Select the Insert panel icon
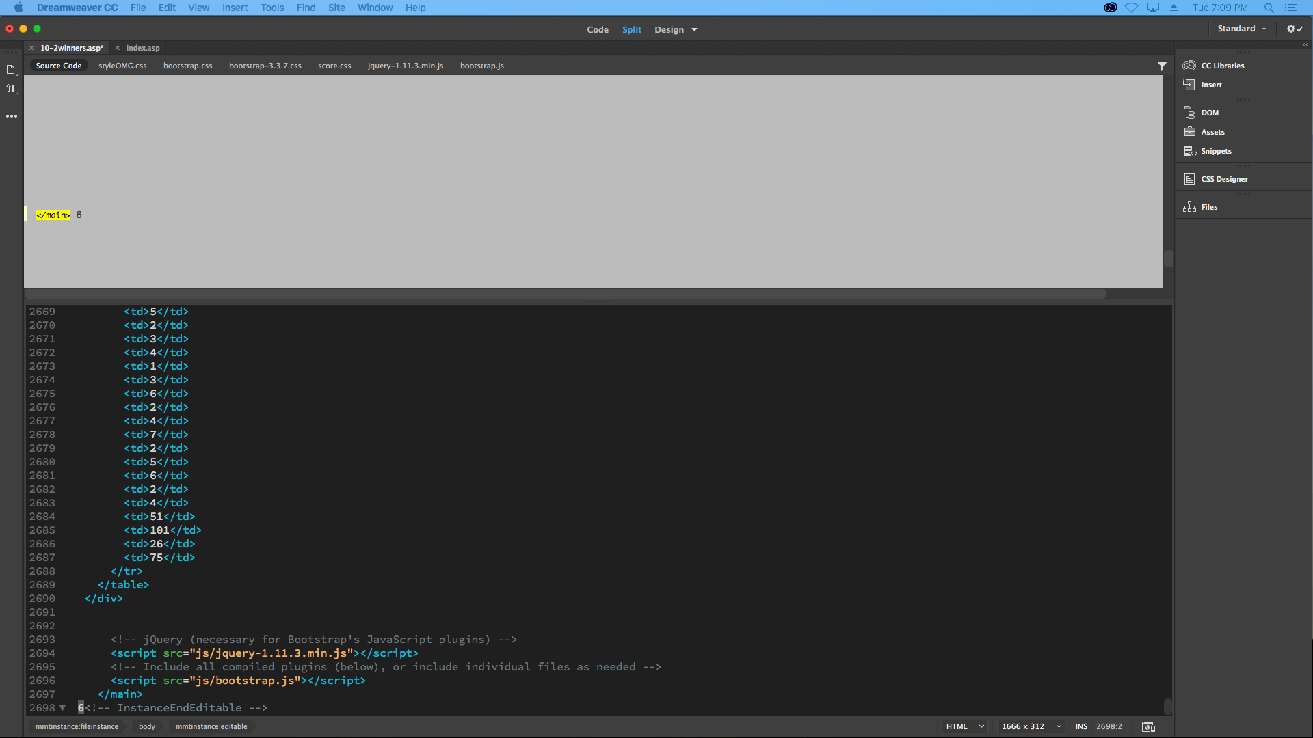The image size is (1313, 738). click(1189, 85)
